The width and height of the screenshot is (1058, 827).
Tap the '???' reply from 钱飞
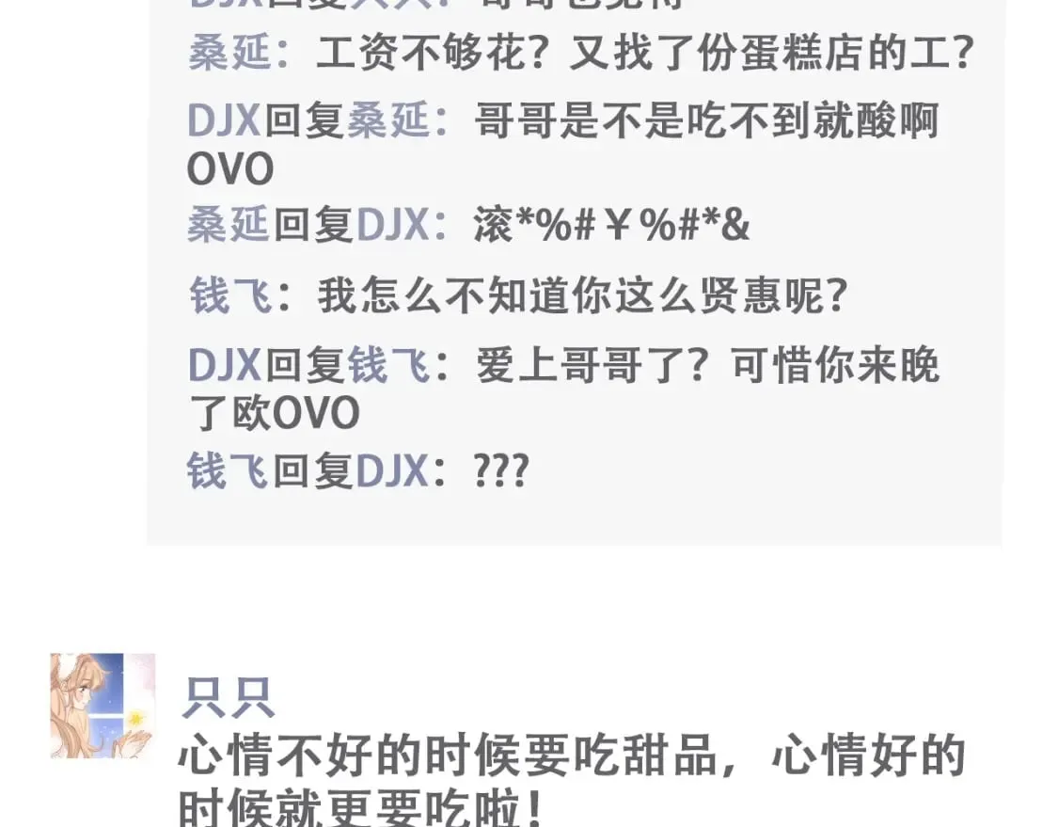[x=501, y=471]
